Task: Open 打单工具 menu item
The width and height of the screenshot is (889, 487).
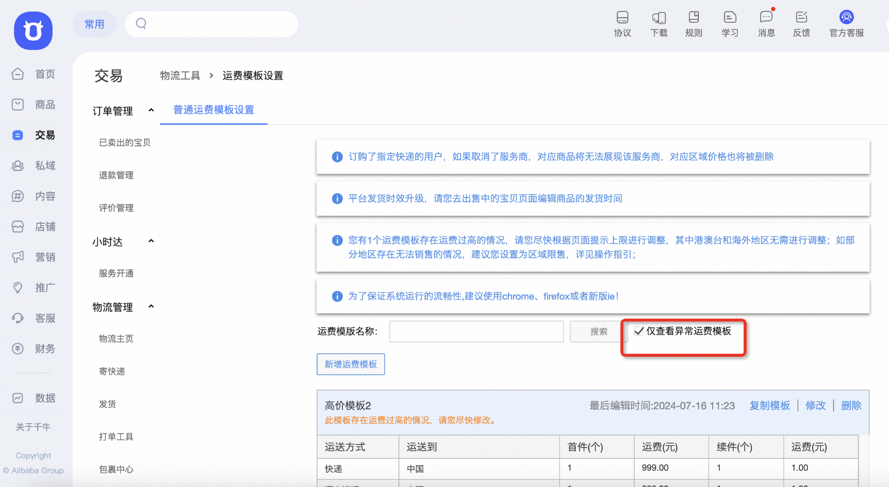Action: (x=116, y=437)
